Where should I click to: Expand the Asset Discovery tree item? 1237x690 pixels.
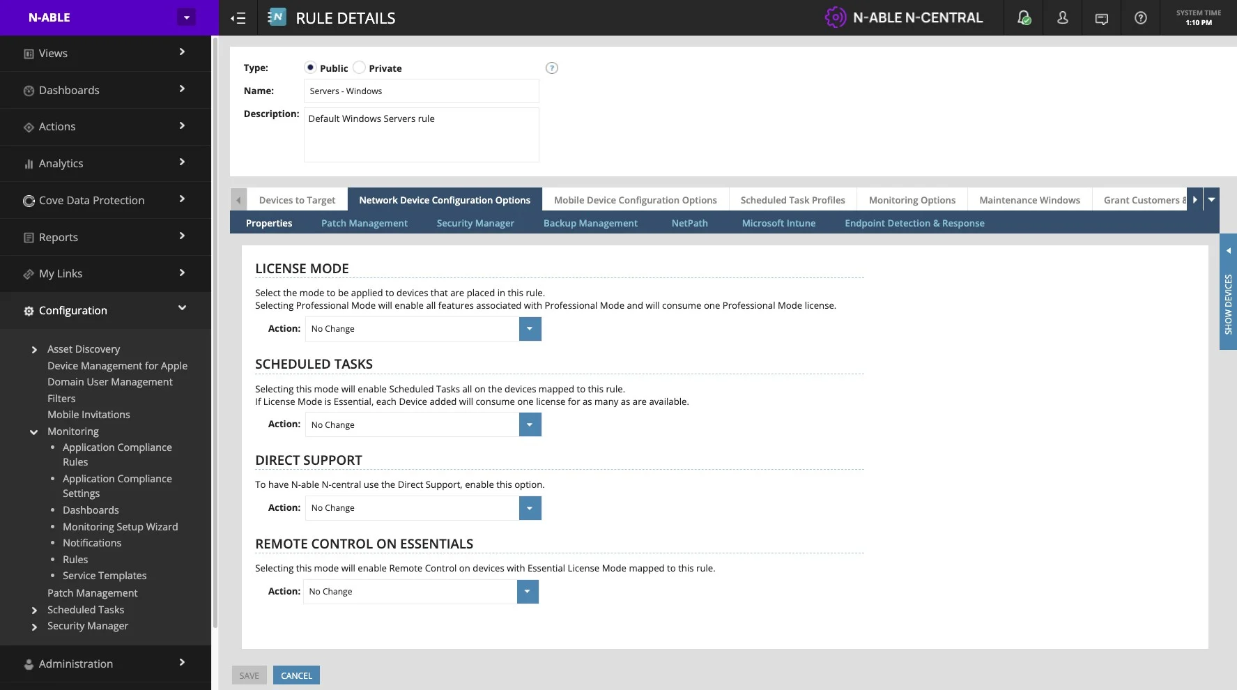[x=34, y=350]
